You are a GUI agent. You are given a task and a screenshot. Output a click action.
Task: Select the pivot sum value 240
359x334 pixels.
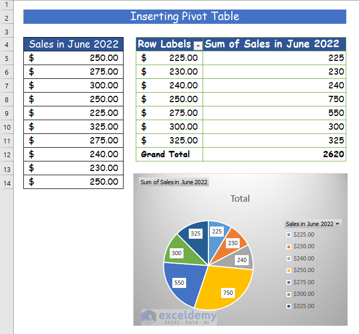click(274, 86)
